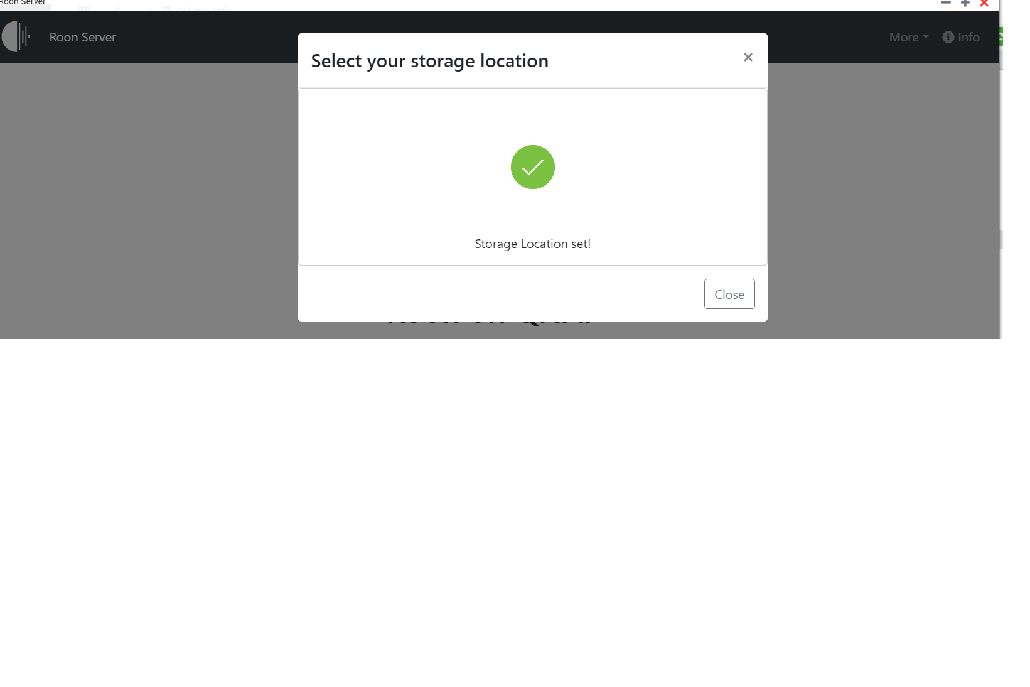This screenshot has height=687, width=1030.
Task: Click the Roon Server window title text
Action: (x=23, y=3)
